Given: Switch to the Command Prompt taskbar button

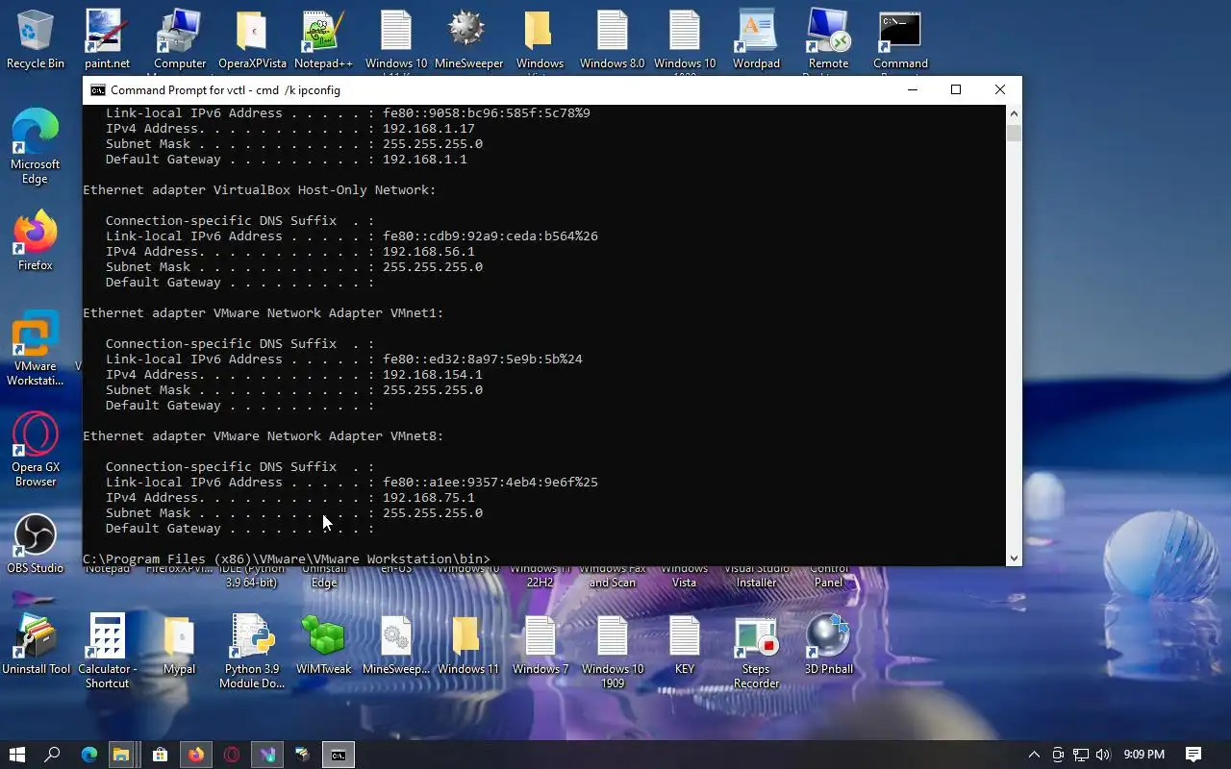Looking at the screenshot, I should [x=338, y=755].
